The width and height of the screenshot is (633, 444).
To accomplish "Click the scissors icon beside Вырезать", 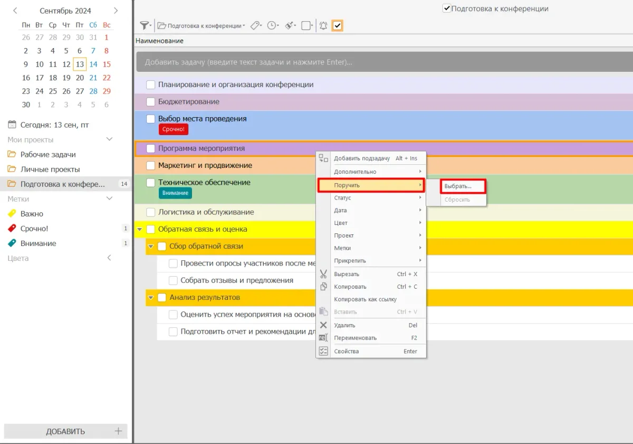I will click(323, 274).
